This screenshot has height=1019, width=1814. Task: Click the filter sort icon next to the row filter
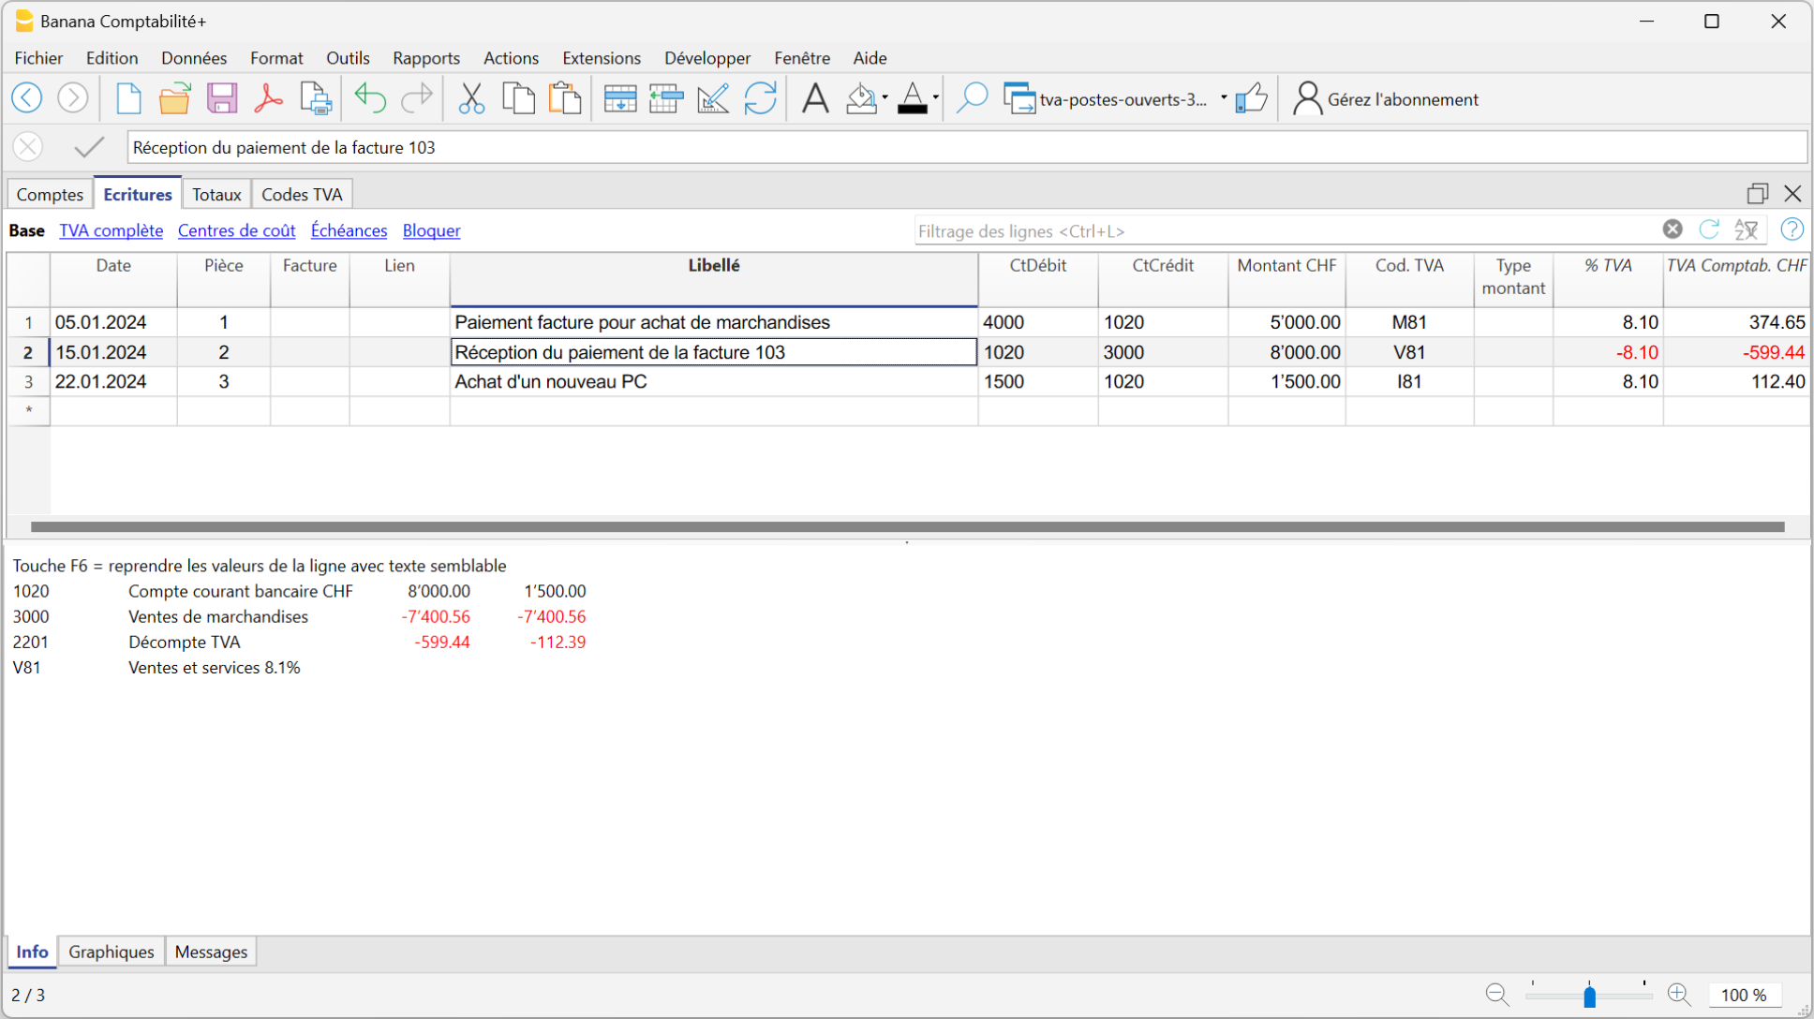point(1746,230)
